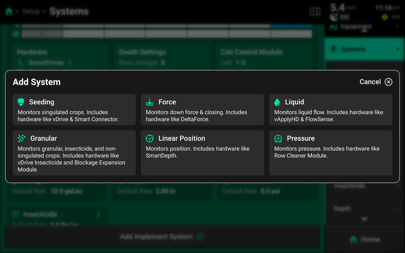Select the Liquid system card

331,109
